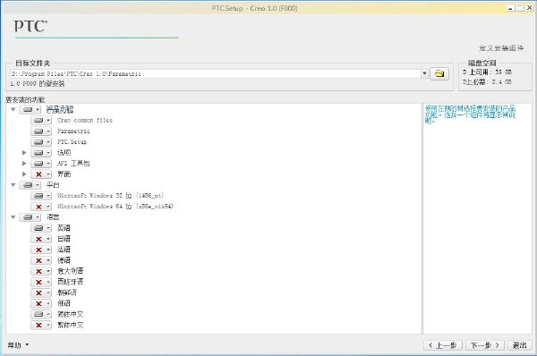
Task: Select the 法语 language label
Action: (64, 250)
